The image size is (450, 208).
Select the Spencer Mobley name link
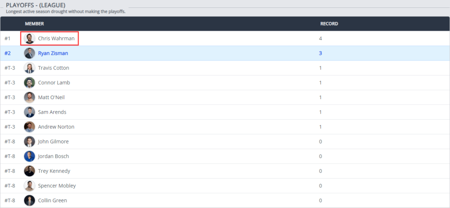point(57,186)
